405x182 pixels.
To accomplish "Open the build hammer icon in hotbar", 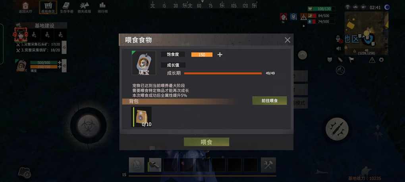I will pos(268,165).
